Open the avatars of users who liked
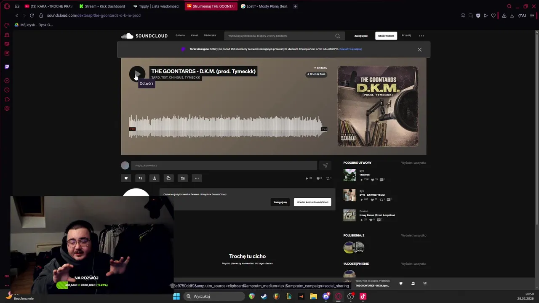The width and height of the screenshot is (539, 303). click(x=354, y=247)
